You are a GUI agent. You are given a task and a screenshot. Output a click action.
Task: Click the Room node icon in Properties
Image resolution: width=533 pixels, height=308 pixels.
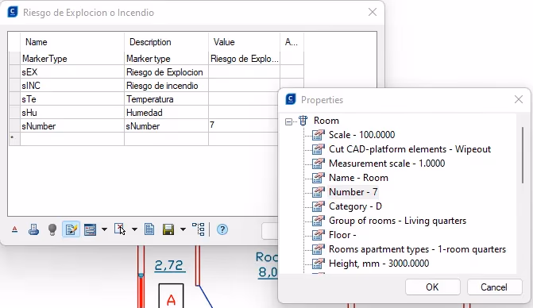(x=303, y=121)
